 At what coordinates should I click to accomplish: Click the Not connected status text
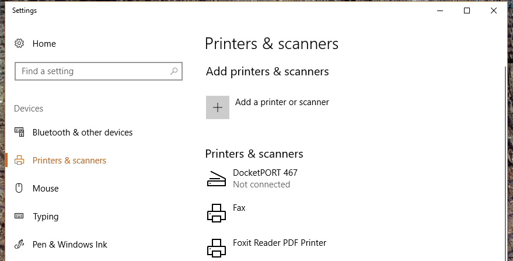pos(261,185)
